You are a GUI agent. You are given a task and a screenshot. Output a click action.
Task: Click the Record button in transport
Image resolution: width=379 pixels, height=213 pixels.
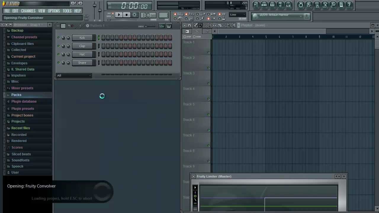[x=134, y=15]
